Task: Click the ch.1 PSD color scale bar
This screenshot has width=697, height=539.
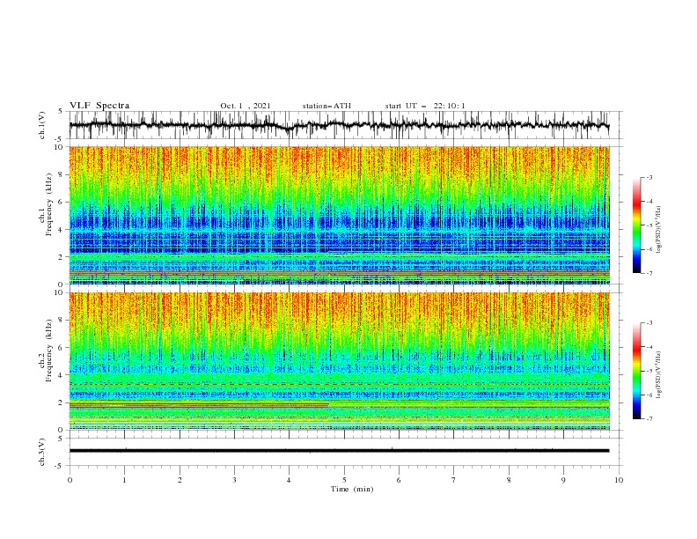Action: coord(636,225)
